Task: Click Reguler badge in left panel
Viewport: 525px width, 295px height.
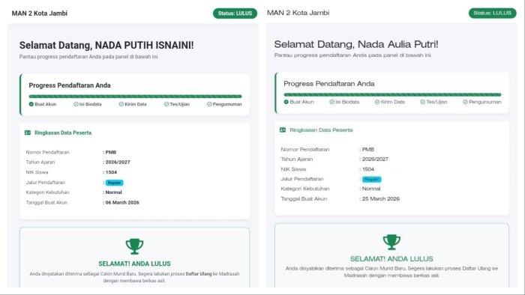Action: click(114, 183)
